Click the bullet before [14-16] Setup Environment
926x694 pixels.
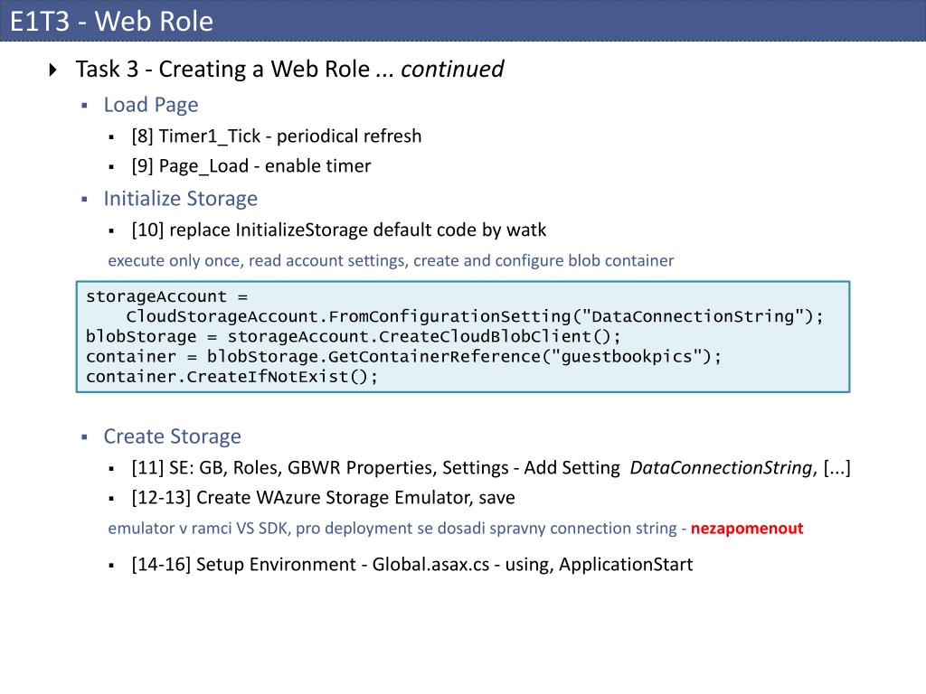(111, 566)
